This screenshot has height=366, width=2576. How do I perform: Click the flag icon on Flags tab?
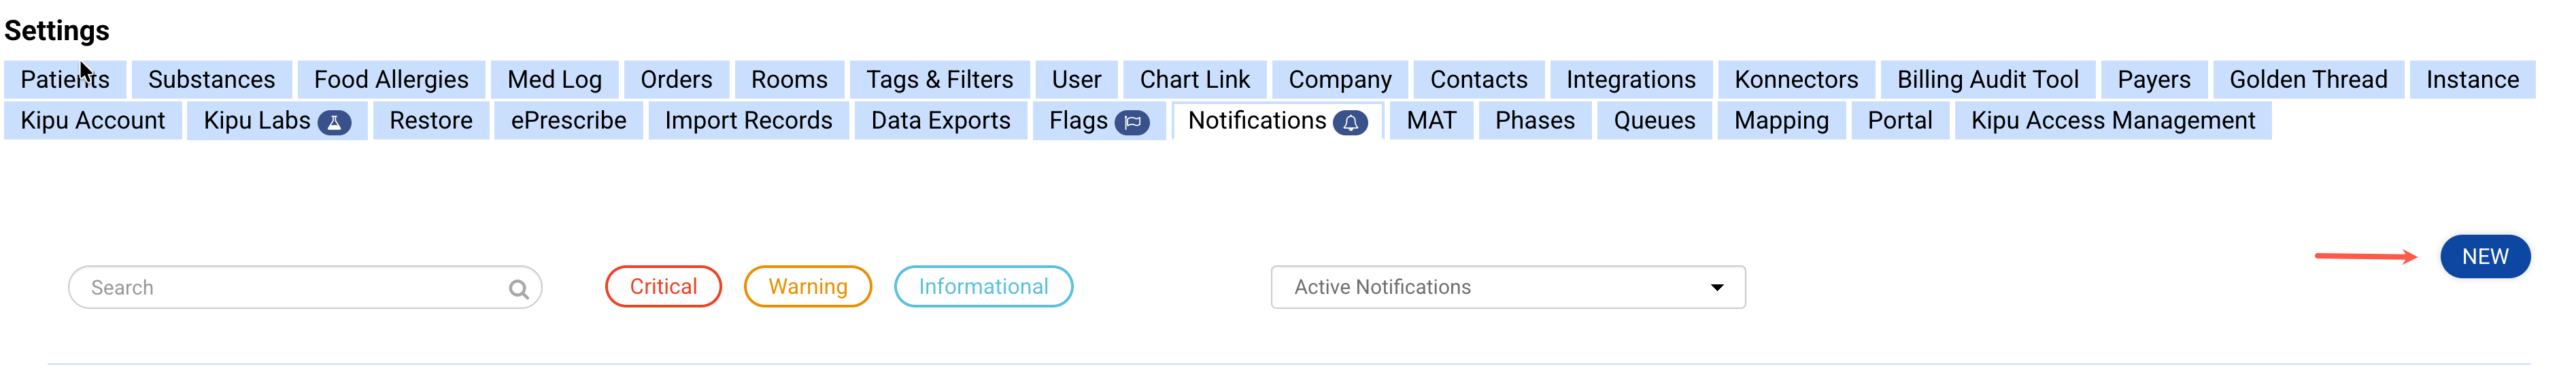click(1132, 122)
